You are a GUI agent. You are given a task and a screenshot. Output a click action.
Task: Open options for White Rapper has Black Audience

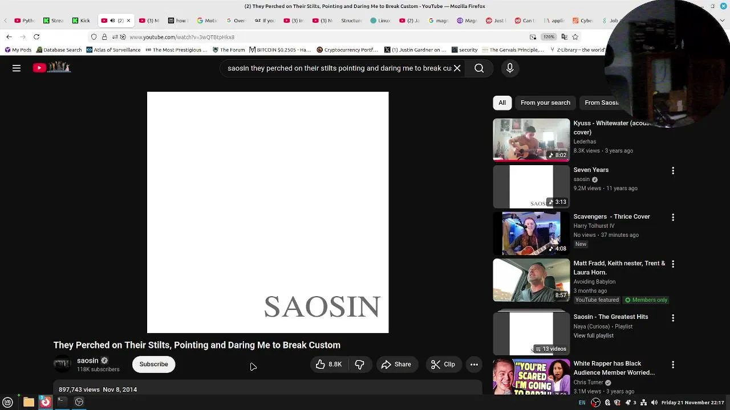pos(673,364)
